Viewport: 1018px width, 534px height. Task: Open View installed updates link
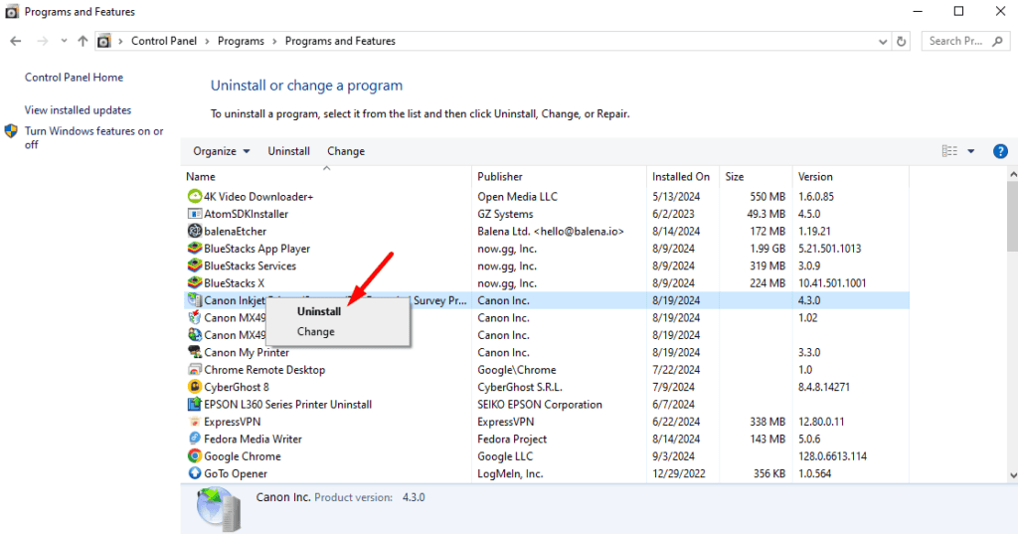78,110
